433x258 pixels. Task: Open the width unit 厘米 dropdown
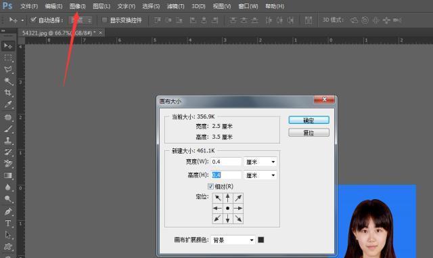(x=260, y=162)
